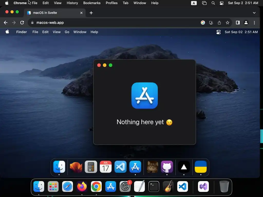This screenshot has height=197, width=263.
Task: Open Visual Studio purple icon in system dock
Action: 203,186
